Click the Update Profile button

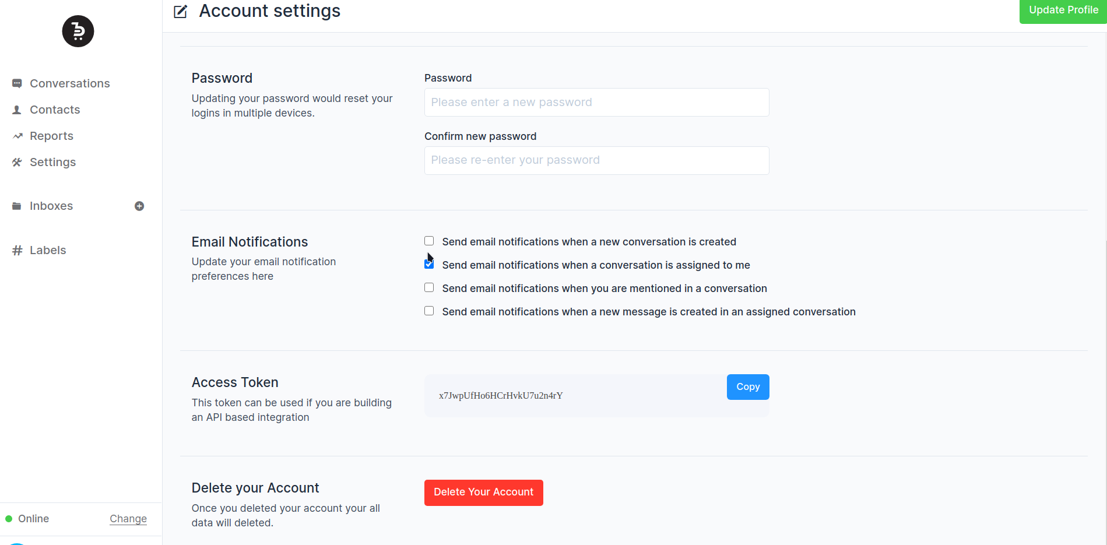click(x=1063, y=10)
